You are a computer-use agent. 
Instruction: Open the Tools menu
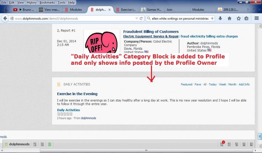(x=62, y=3)
